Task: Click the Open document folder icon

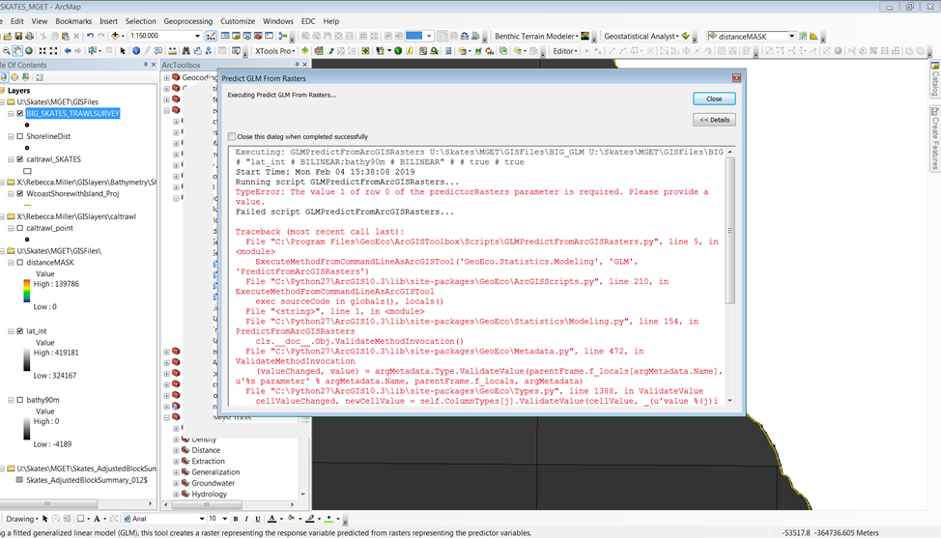Action: pyautogui.click(x=8, y=36)
